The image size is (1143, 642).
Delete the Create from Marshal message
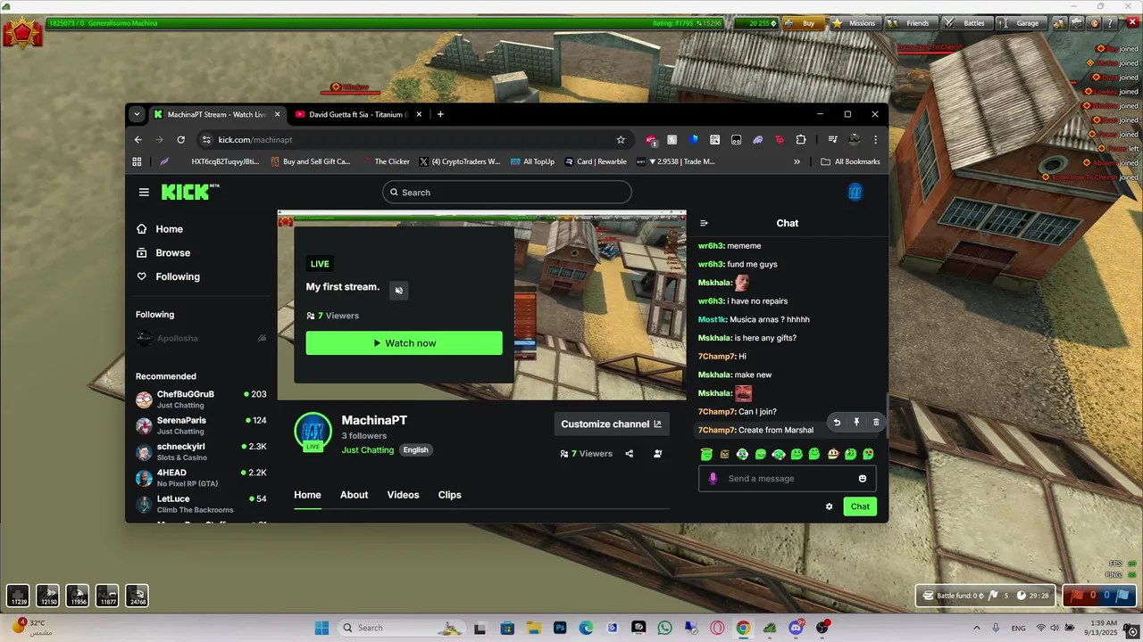pyautogui.click(x=876, y=423)
